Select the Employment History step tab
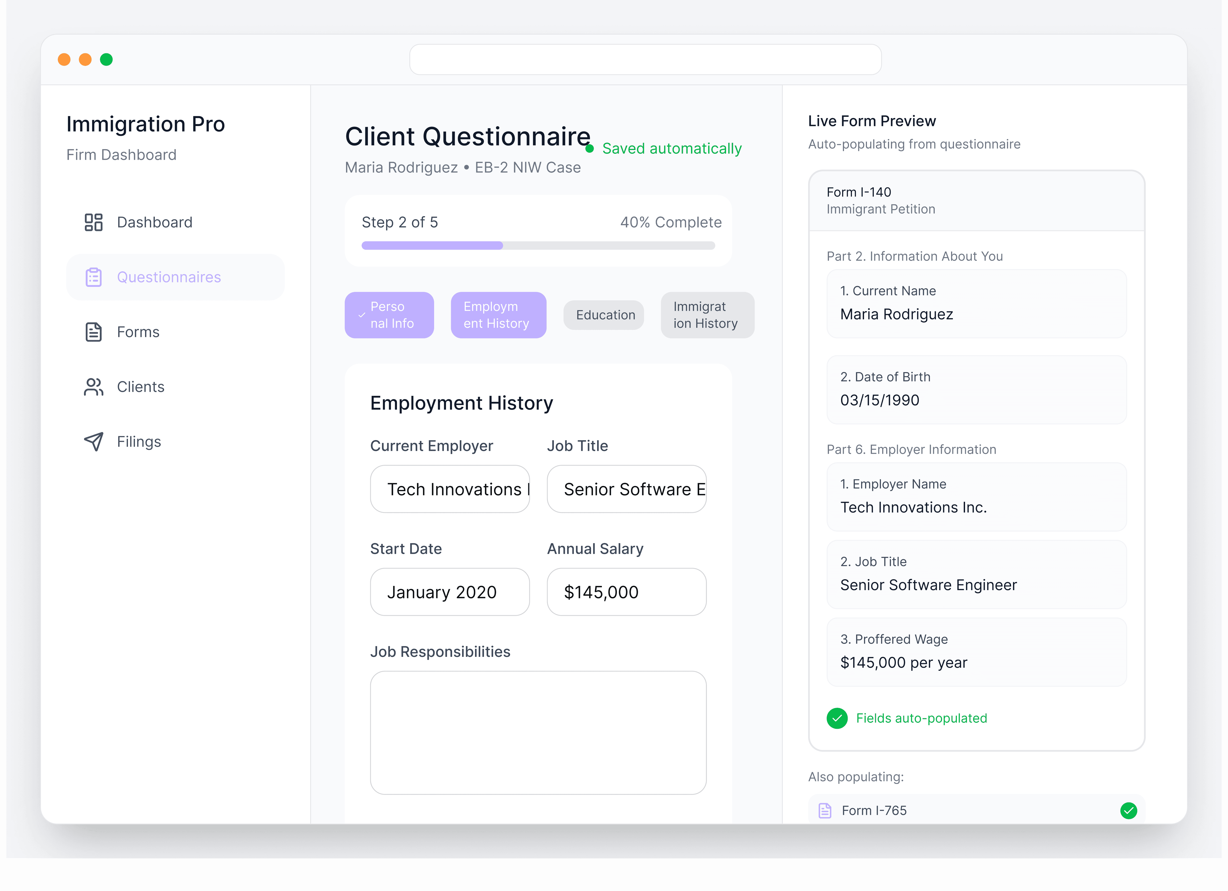The image size is (1228, 891). pyautogui.click(x=498, y=315)
